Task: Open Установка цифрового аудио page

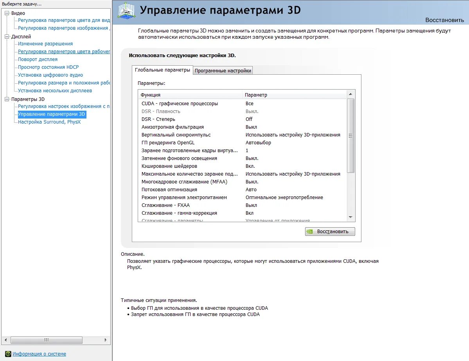Action: (x=50, y=75)
